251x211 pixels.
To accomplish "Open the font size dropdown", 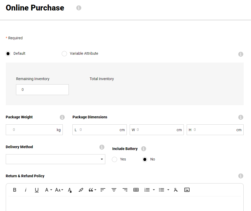I will (59, 190).
